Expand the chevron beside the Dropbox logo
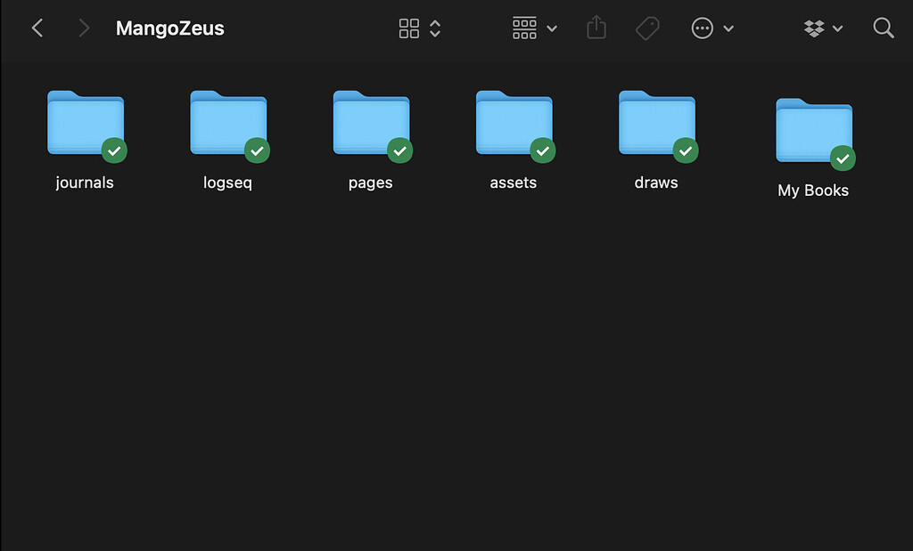913x551 pixels. pos(838,28)
